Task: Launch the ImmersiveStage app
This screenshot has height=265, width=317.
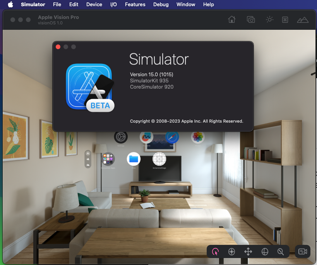Action: (x=159, y=159)
